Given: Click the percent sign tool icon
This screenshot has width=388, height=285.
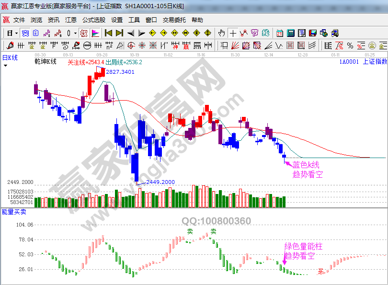Looking at the screenshot, I should coord(350,46).
